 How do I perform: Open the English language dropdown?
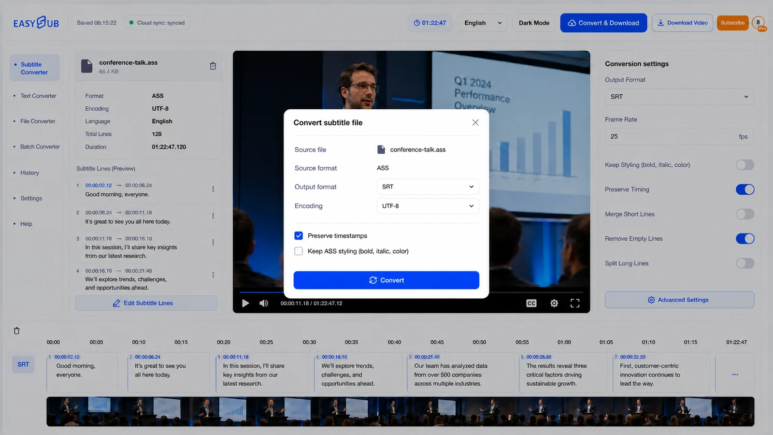tap(483, 23)
